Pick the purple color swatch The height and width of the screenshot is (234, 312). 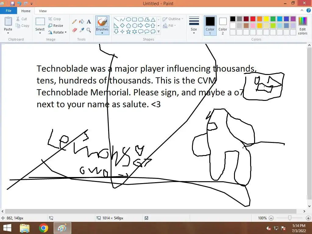[x=293, y=19]
